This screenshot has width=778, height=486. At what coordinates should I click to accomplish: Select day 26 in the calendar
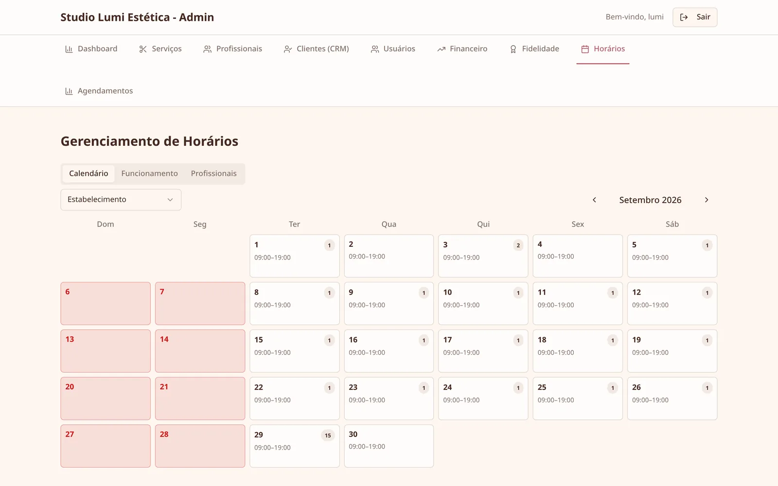pyautogui.click(x=672, y=399)
